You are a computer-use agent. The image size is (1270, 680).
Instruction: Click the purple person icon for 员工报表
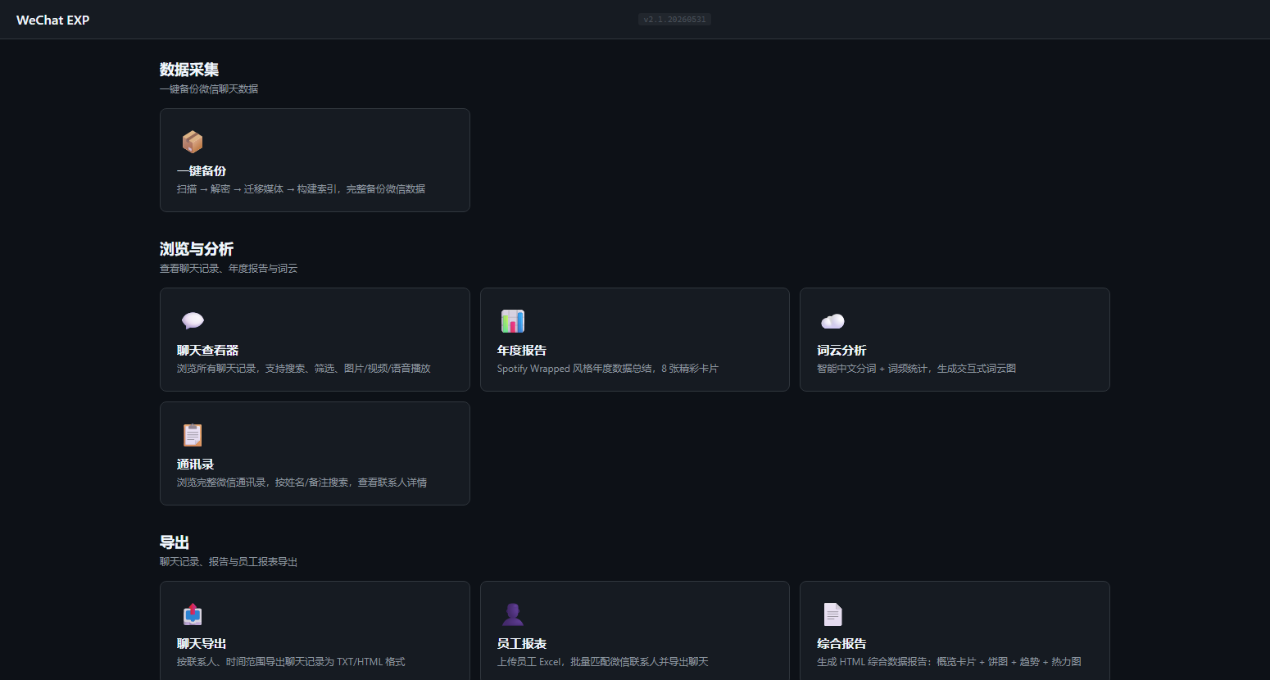point(513,614)
